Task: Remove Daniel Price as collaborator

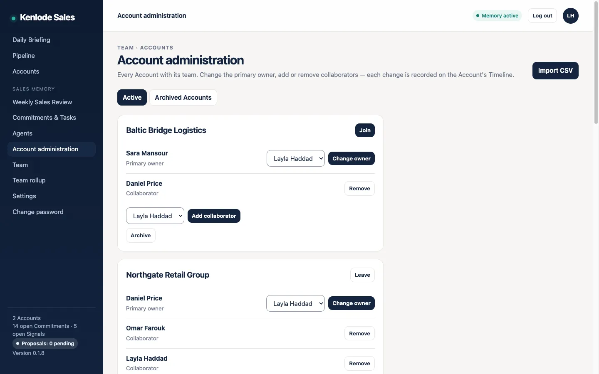Action: coord(359,189)
